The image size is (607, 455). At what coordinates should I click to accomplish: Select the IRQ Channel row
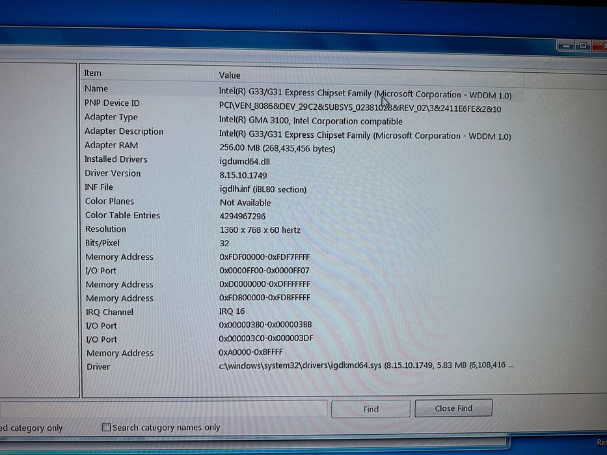302,312
